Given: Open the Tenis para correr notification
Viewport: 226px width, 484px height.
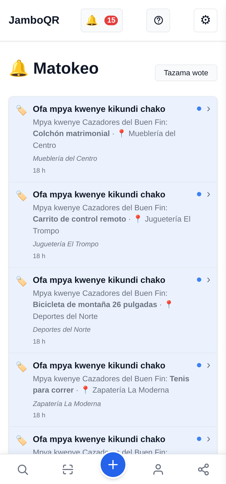Looking at the screenshot, I should (113, 390).
